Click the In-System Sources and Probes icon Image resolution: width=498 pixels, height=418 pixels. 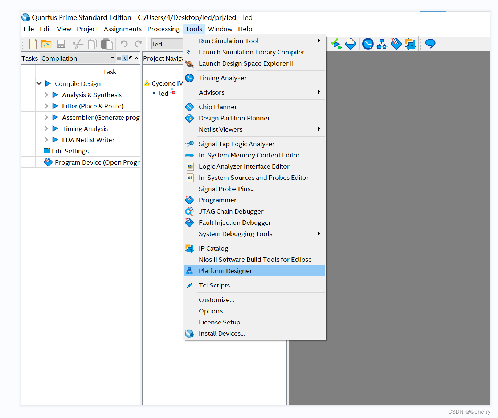click(x=190, y=178)
